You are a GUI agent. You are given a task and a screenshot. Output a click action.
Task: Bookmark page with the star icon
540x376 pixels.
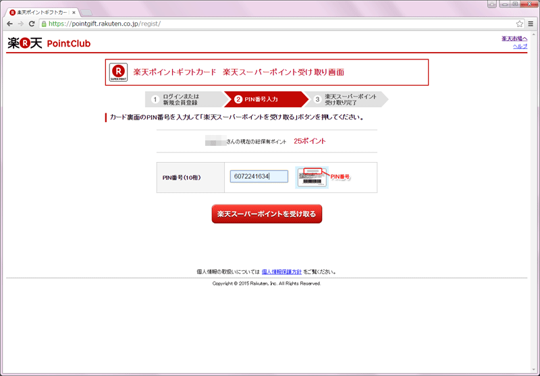[x=519, y=24]
